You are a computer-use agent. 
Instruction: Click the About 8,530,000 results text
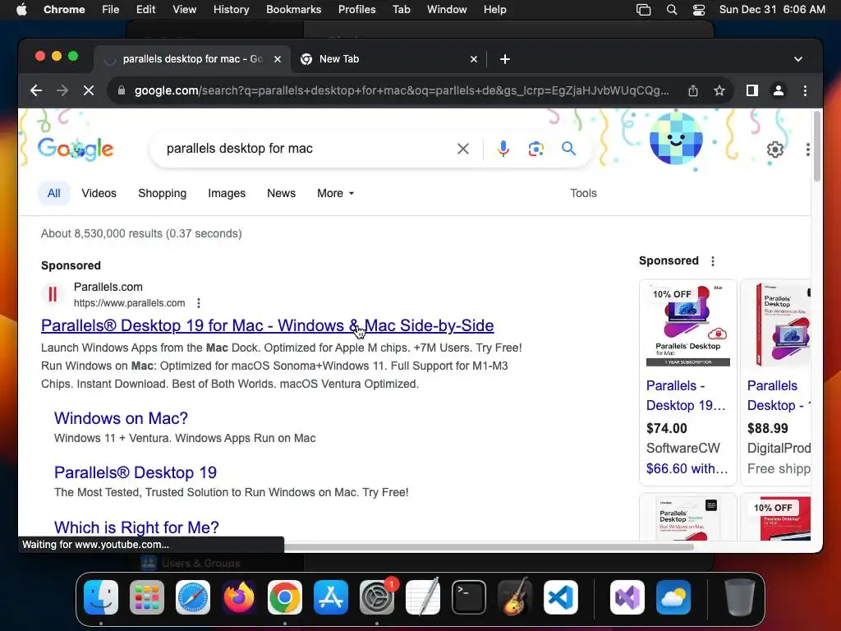click(x=141, y=233)
